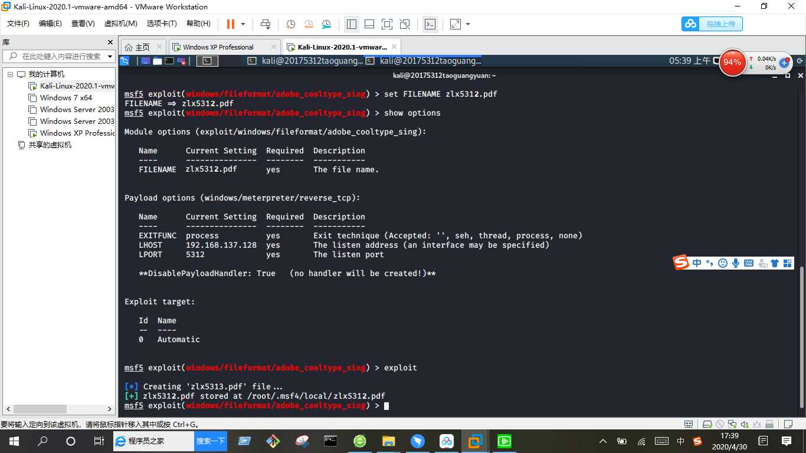The image size is (806, 453).
Task: Click VMware status bar CD/DVD device icon
Action: [720, 424]
